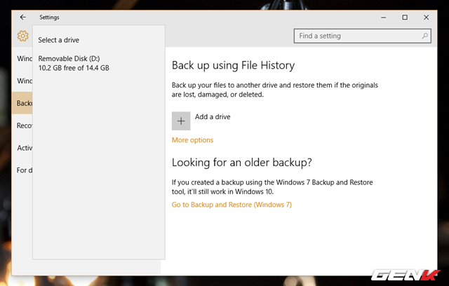449x286 pixels.
Task: Click the Add a drive label
Action: [213, 116]
